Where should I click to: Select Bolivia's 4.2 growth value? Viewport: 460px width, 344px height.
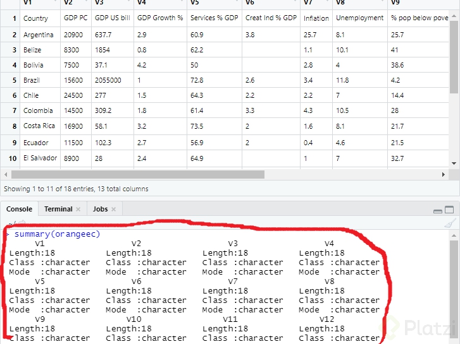click(x=160, y=65)
